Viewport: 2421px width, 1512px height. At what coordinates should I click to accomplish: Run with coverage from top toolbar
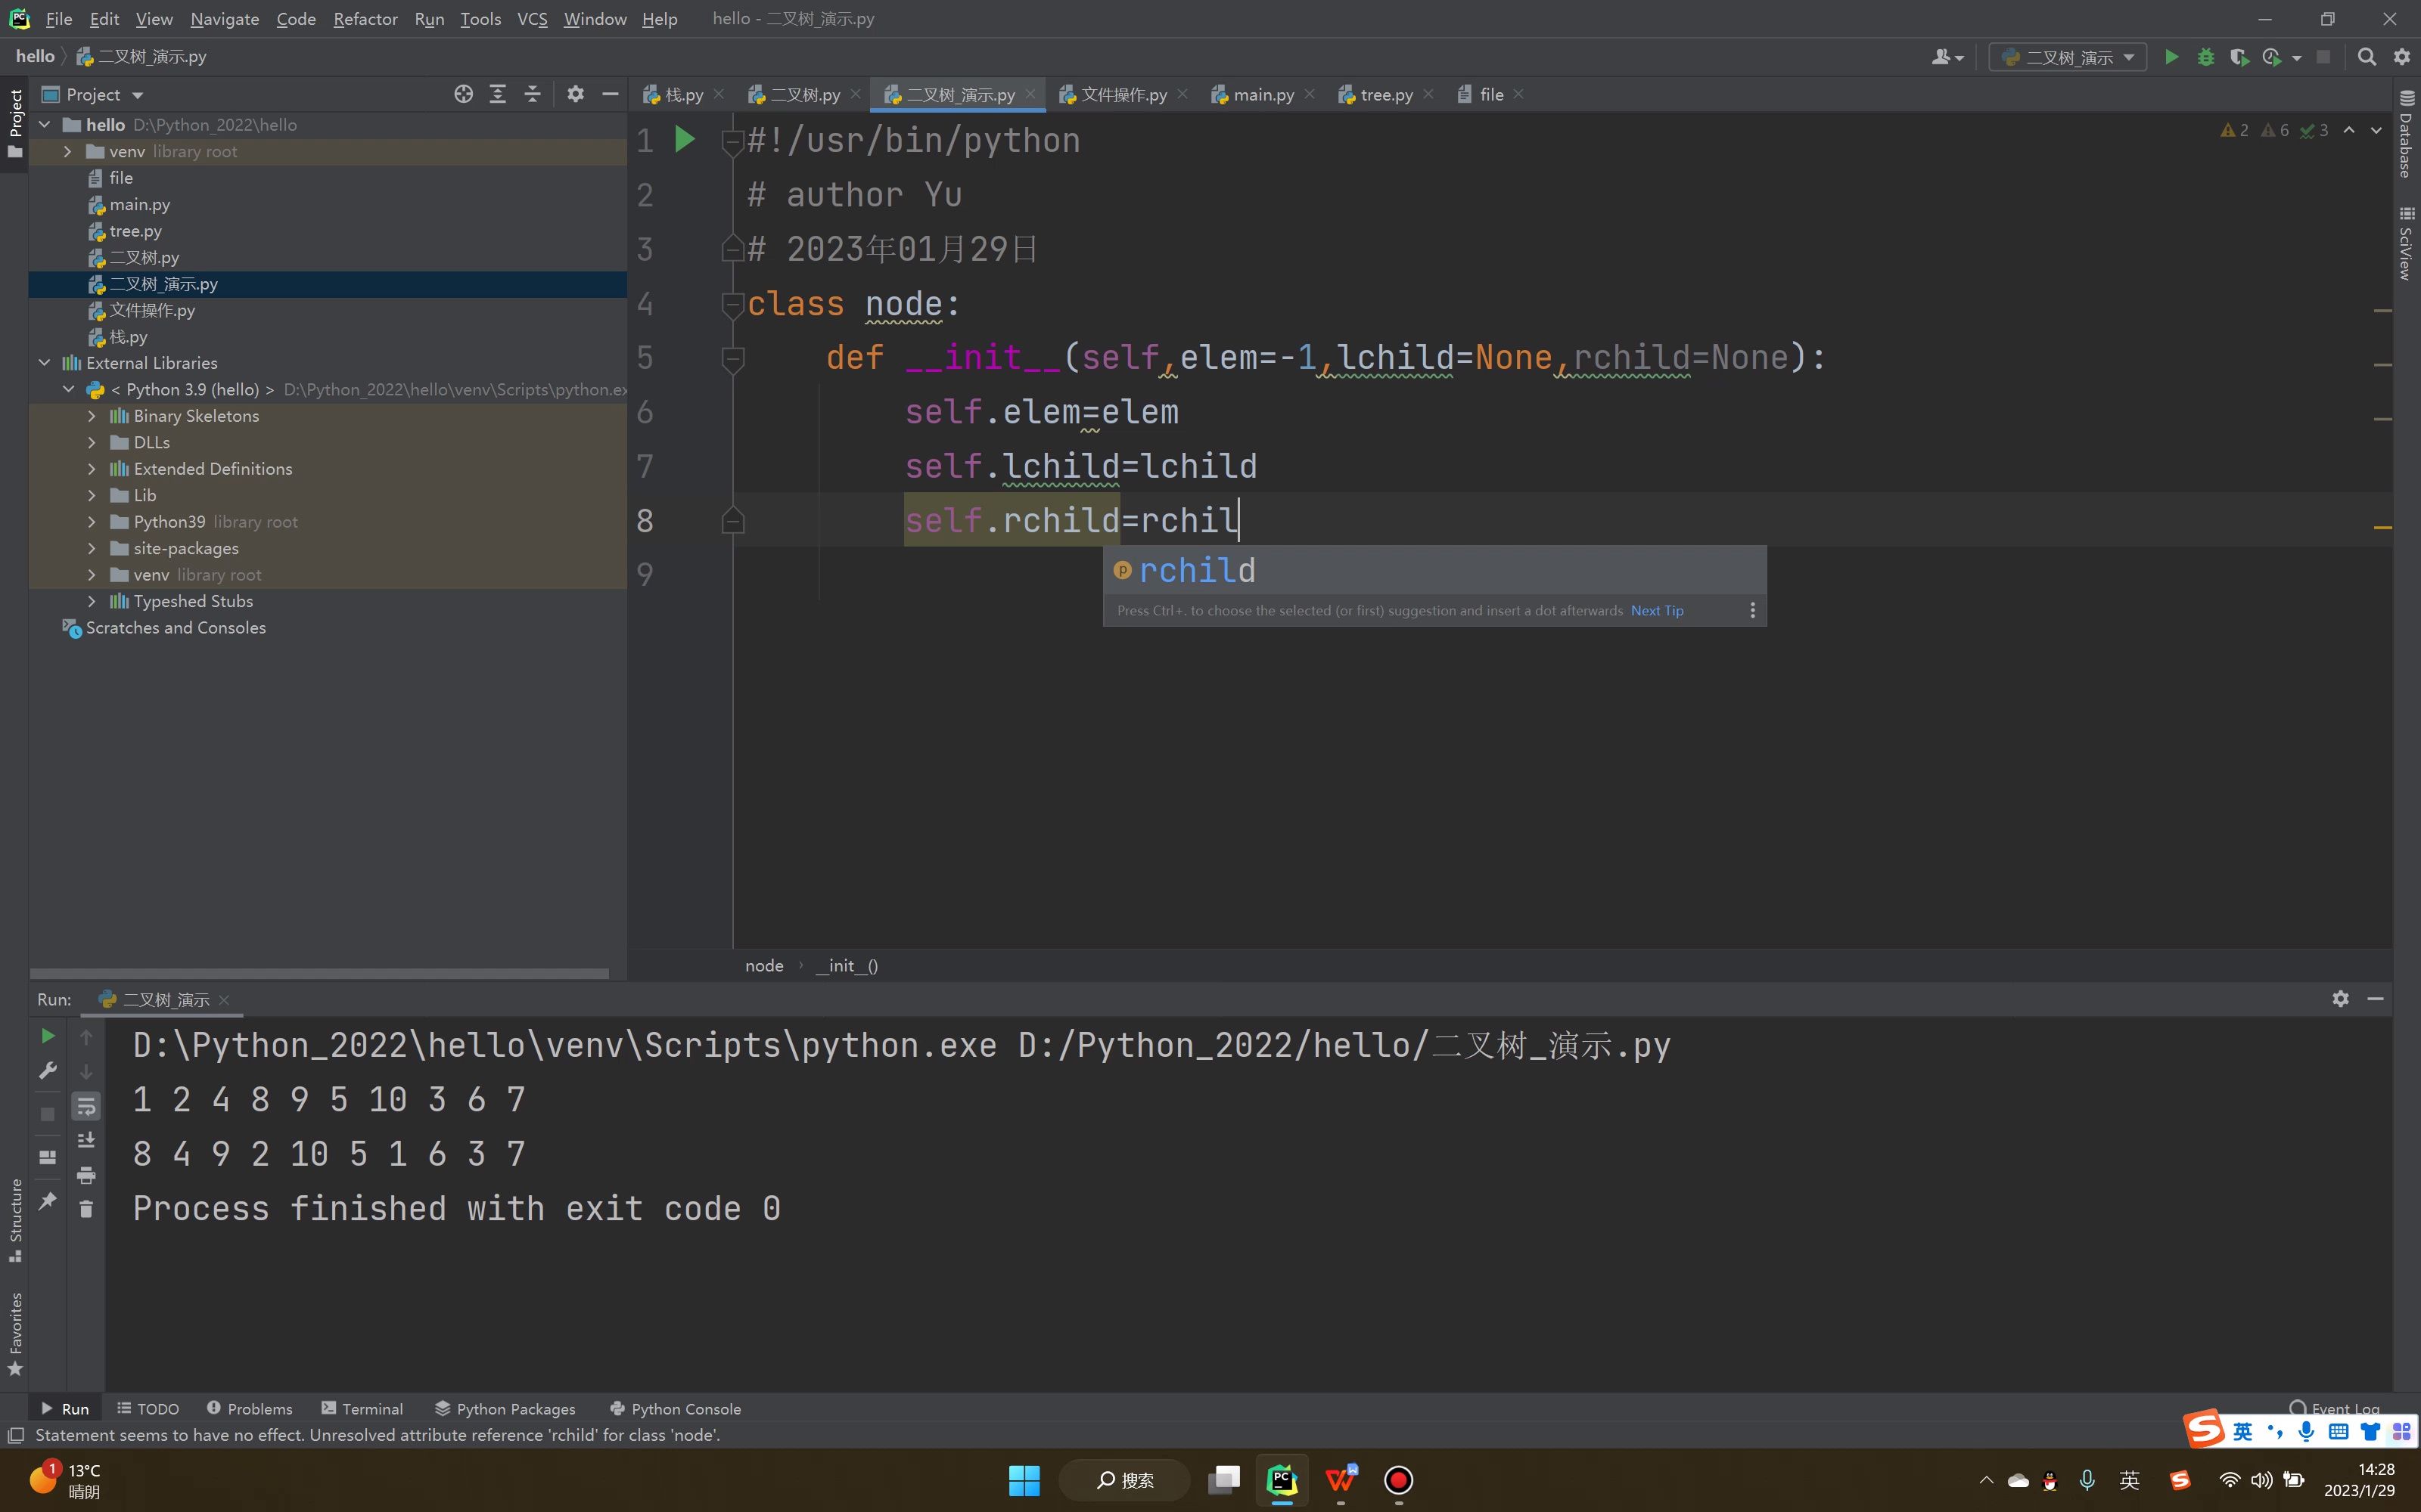[2239, 57]
